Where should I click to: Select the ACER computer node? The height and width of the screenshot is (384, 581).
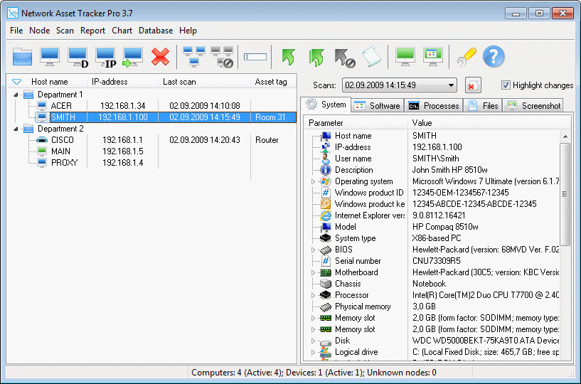click(x=61, y=106)
